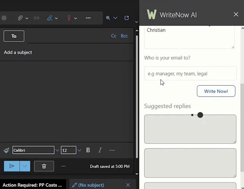244x189 pixels.
Task: Expand the signature dropdown arrow
Action: point(56,18)
